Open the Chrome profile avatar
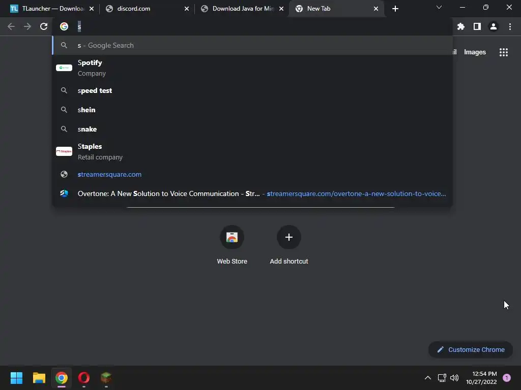This screenshot has height=390, width=521. pos(494,26)
